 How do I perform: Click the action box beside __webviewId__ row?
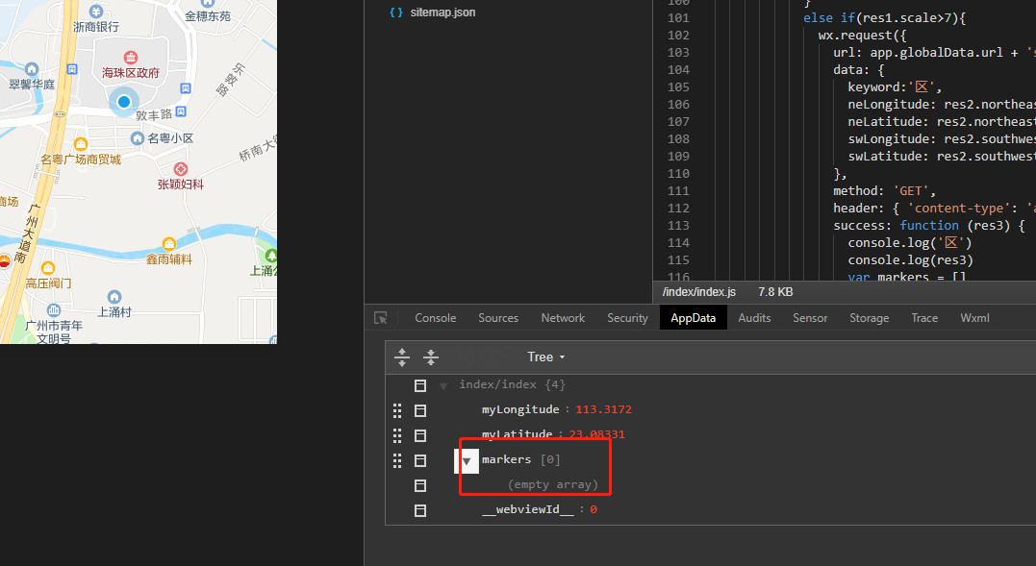click(x=420, y=510)
